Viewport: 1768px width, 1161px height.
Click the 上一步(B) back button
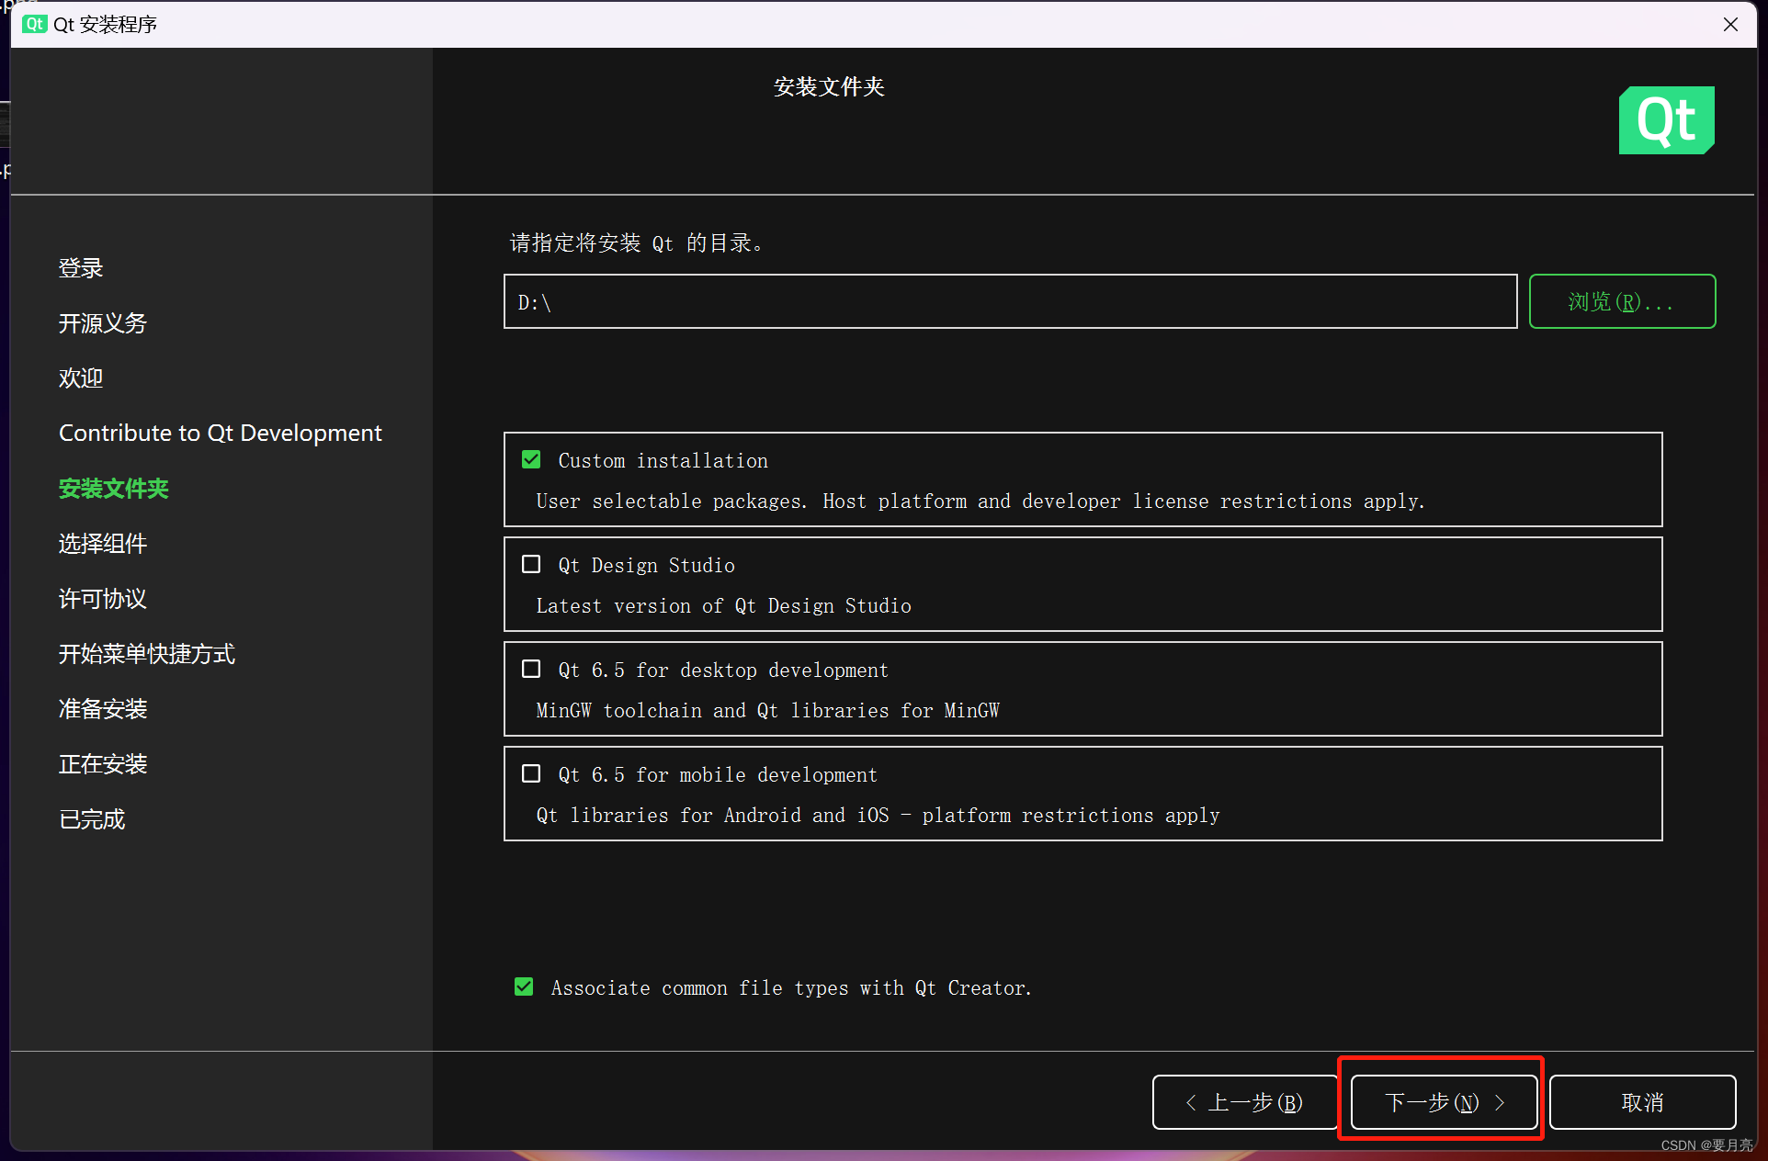coord(1245,1101)
